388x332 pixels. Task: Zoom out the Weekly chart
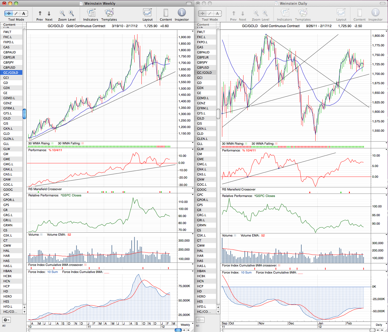62,13
